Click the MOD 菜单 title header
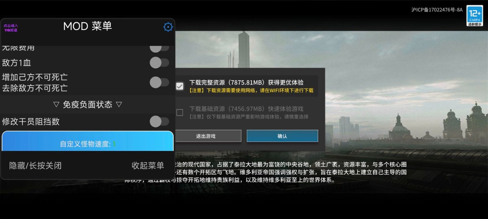This screenshot has width=488, height=219. pyautogui.click(x=87, y=26)
